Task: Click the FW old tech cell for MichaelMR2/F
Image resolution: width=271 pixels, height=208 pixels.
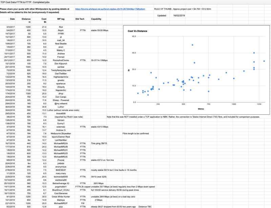Action: coord(83,203)
